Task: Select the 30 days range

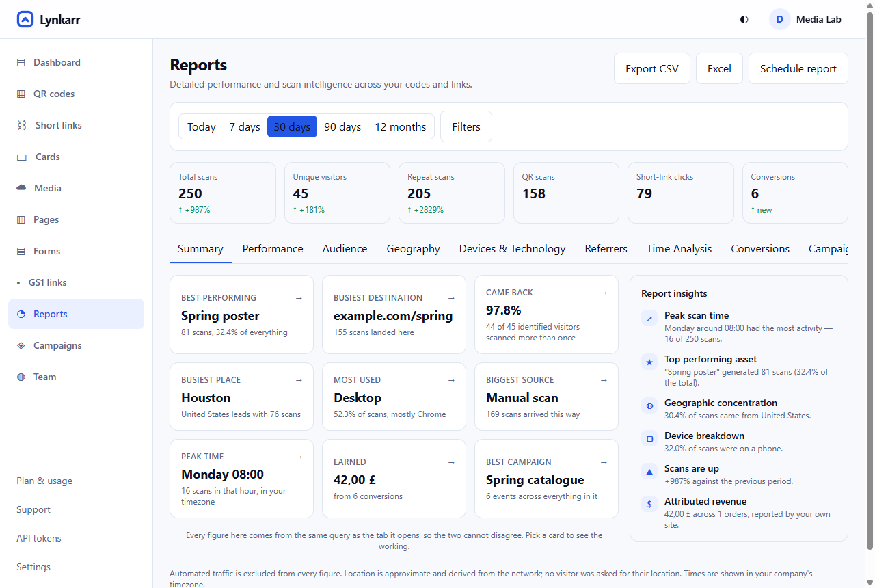Action: [x=292, y=126]
